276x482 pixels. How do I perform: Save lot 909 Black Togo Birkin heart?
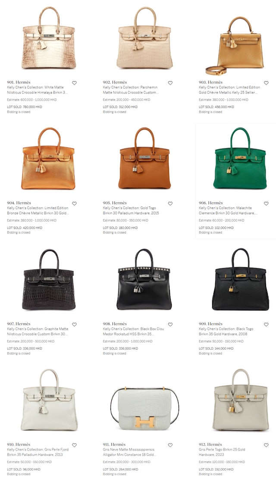pyautogui.click(x=266, y=324)
